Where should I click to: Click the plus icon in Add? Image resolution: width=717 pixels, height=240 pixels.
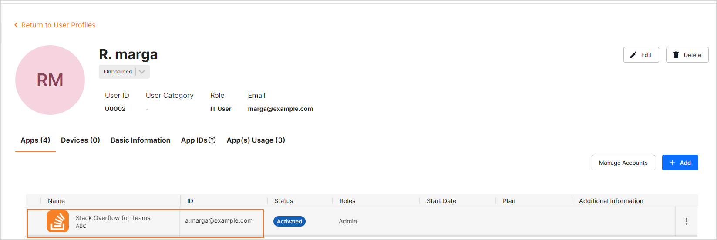[672, 163]
